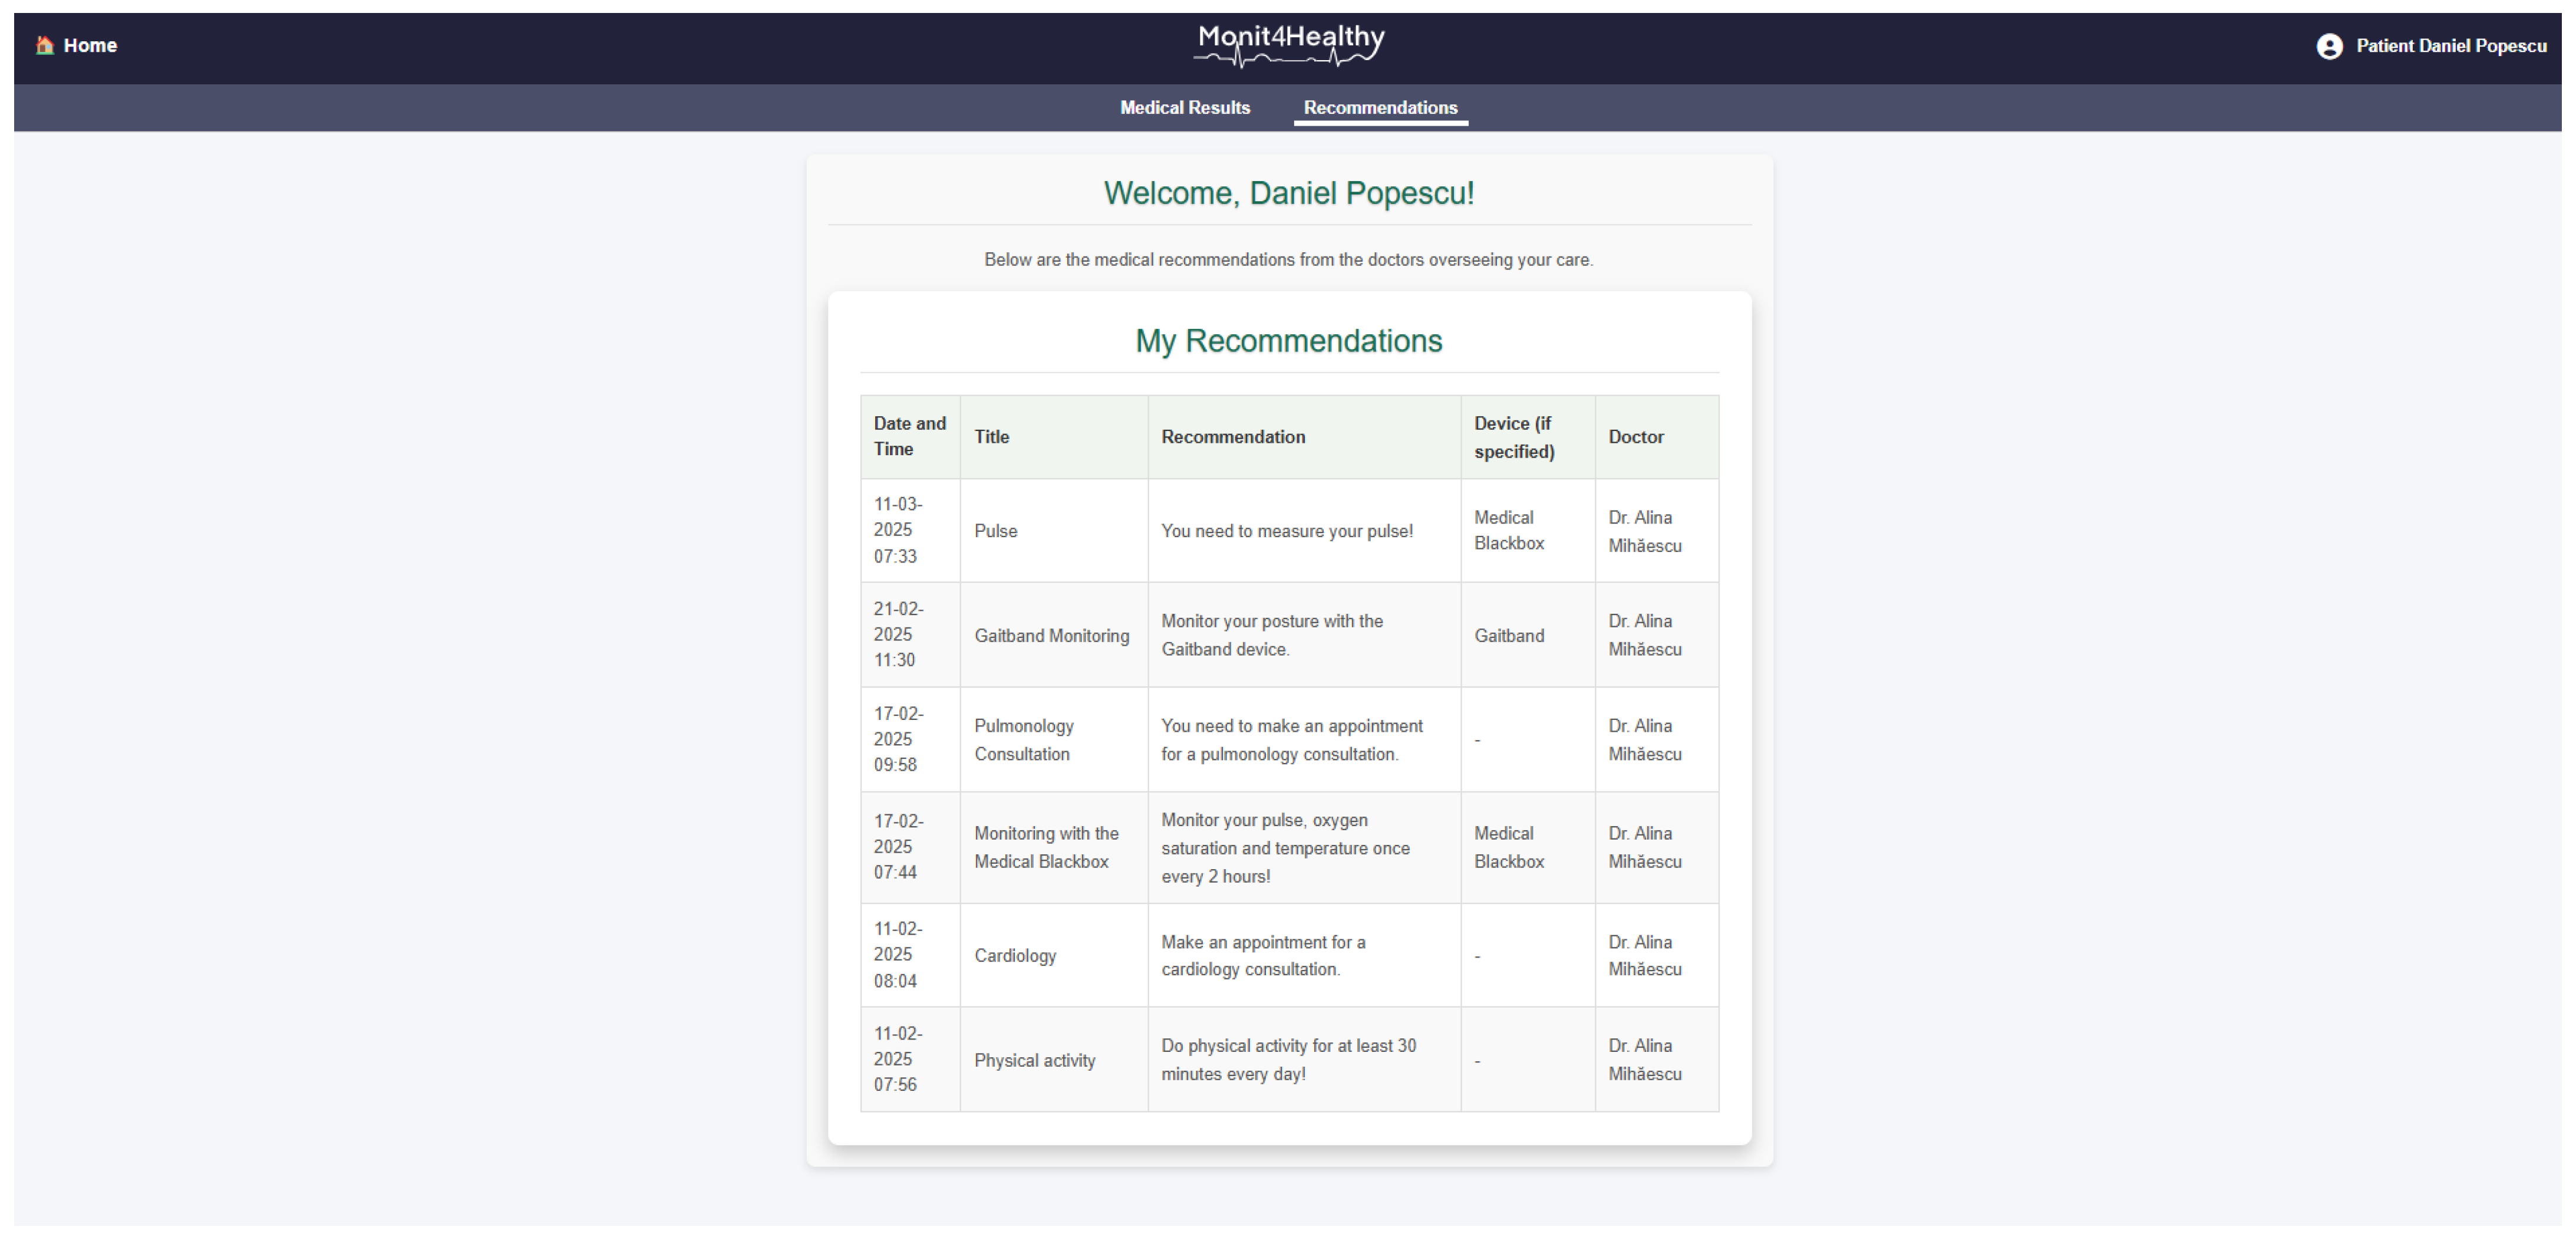
Task: Click the Title column header
Action: [x=991, y=436]
